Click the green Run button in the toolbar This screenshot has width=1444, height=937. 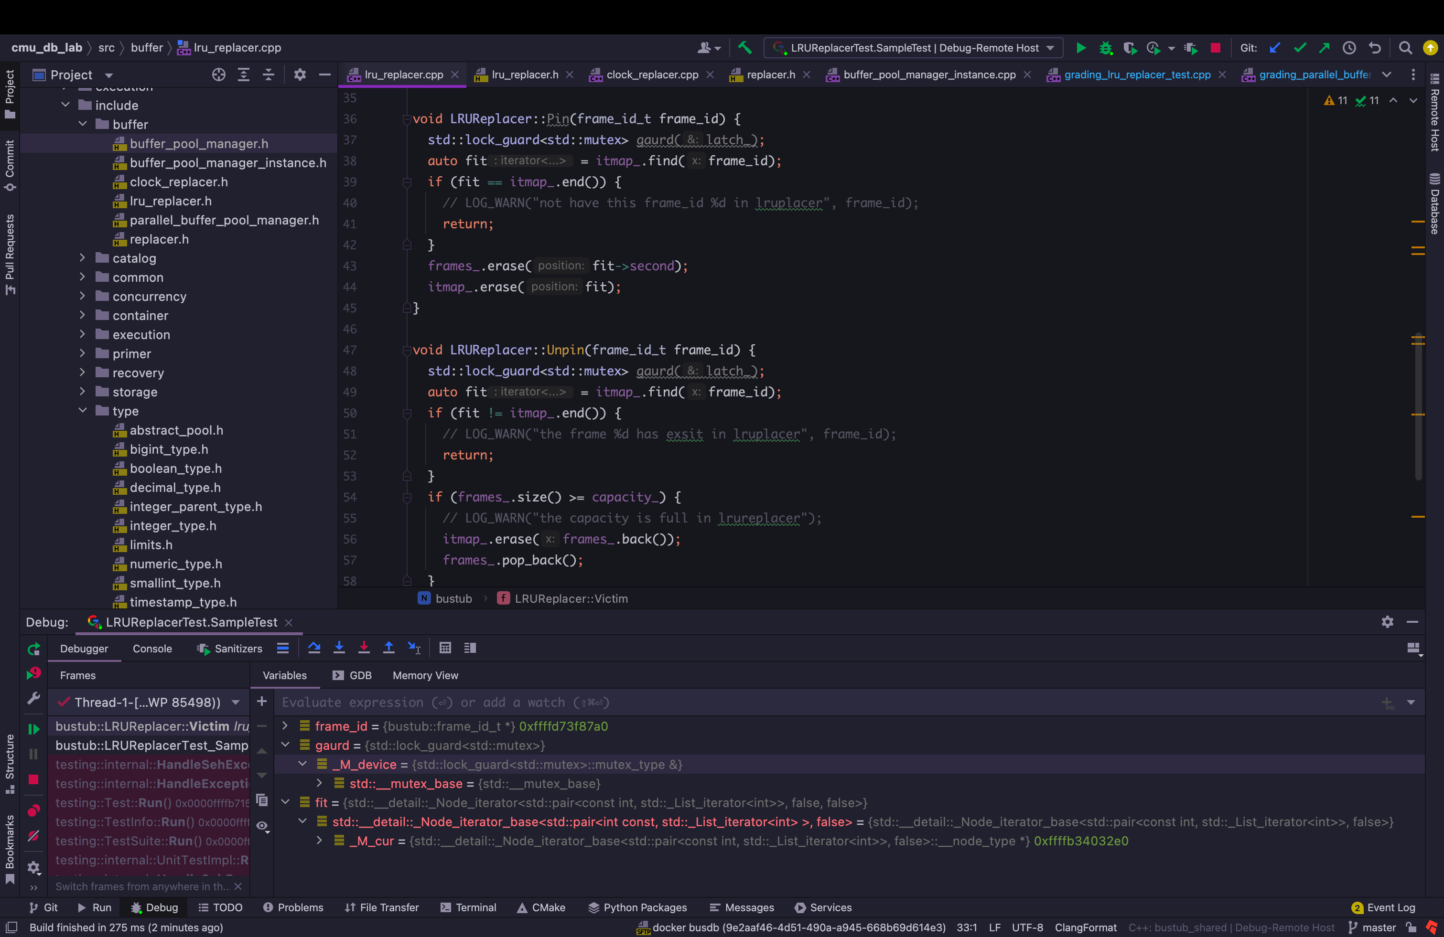click(x=1080, y=48)
